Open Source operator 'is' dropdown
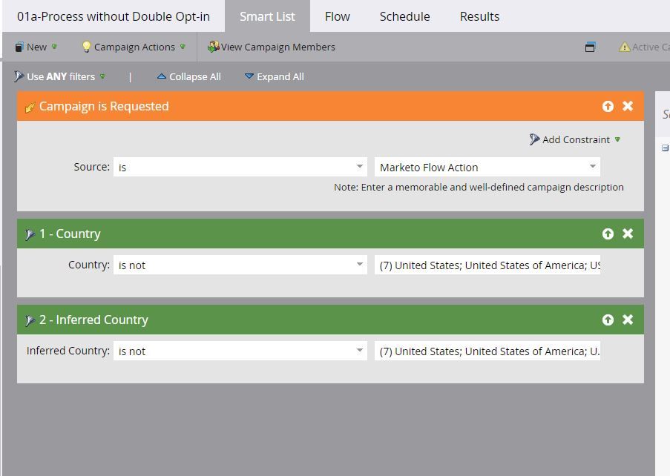Viewport: 670px width, 476px height. coord(240,167)
